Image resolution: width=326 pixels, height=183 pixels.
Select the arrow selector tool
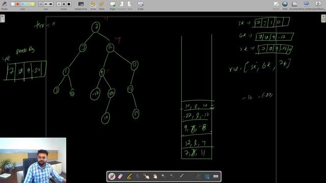click(138, 176)
